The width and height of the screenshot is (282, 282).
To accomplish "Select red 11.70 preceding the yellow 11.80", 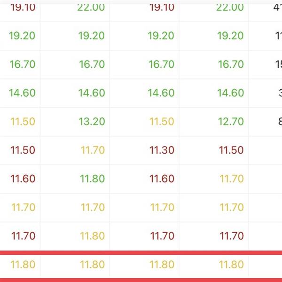I will [x=23, y=236].
